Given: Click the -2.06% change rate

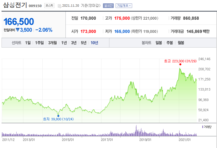Looking at the screenshot, I should (44, 30).
